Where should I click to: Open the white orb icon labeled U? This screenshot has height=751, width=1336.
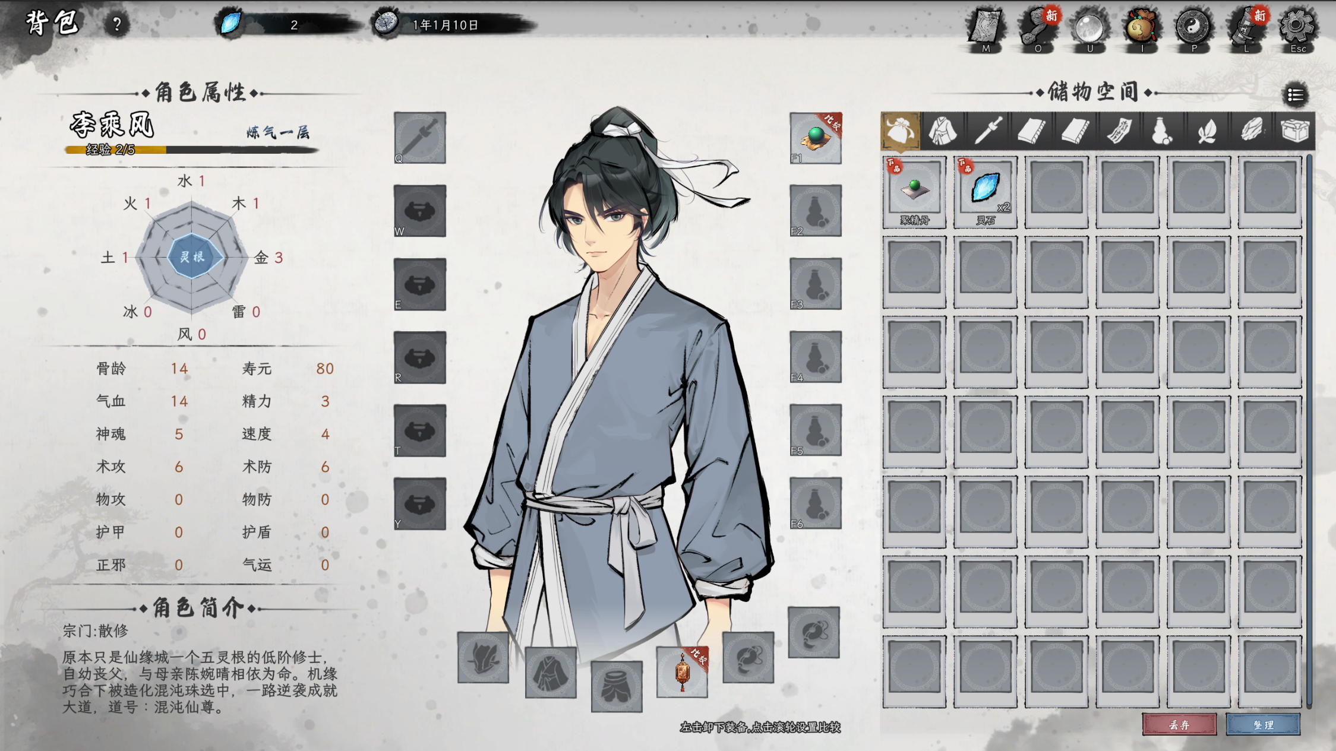[1089, 28]
